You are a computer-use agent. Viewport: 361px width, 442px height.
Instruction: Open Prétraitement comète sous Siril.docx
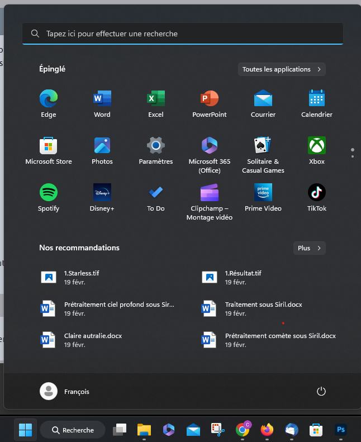[268, 340]
